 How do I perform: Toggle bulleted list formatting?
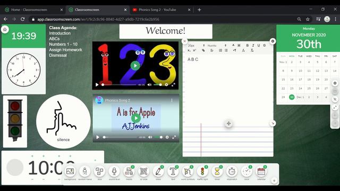point(226,50)
